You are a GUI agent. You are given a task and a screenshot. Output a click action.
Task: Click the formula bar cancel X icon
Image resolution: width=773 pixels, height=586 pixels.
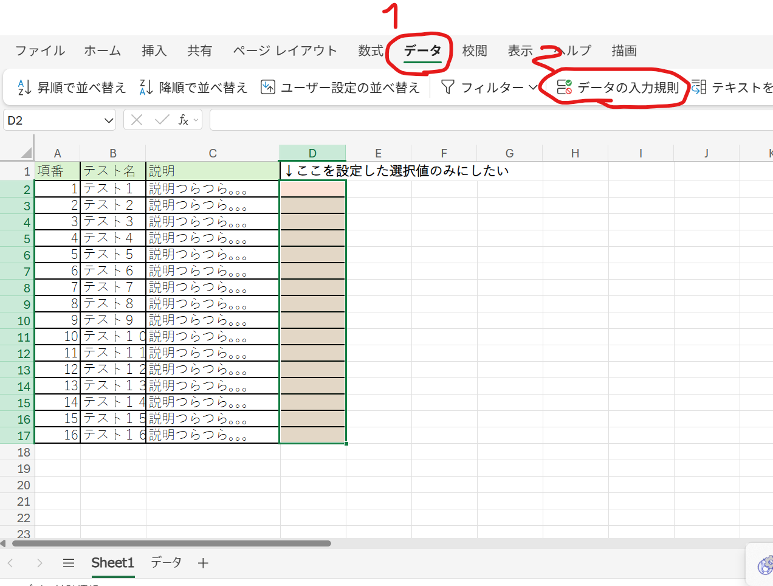[137, 120]
